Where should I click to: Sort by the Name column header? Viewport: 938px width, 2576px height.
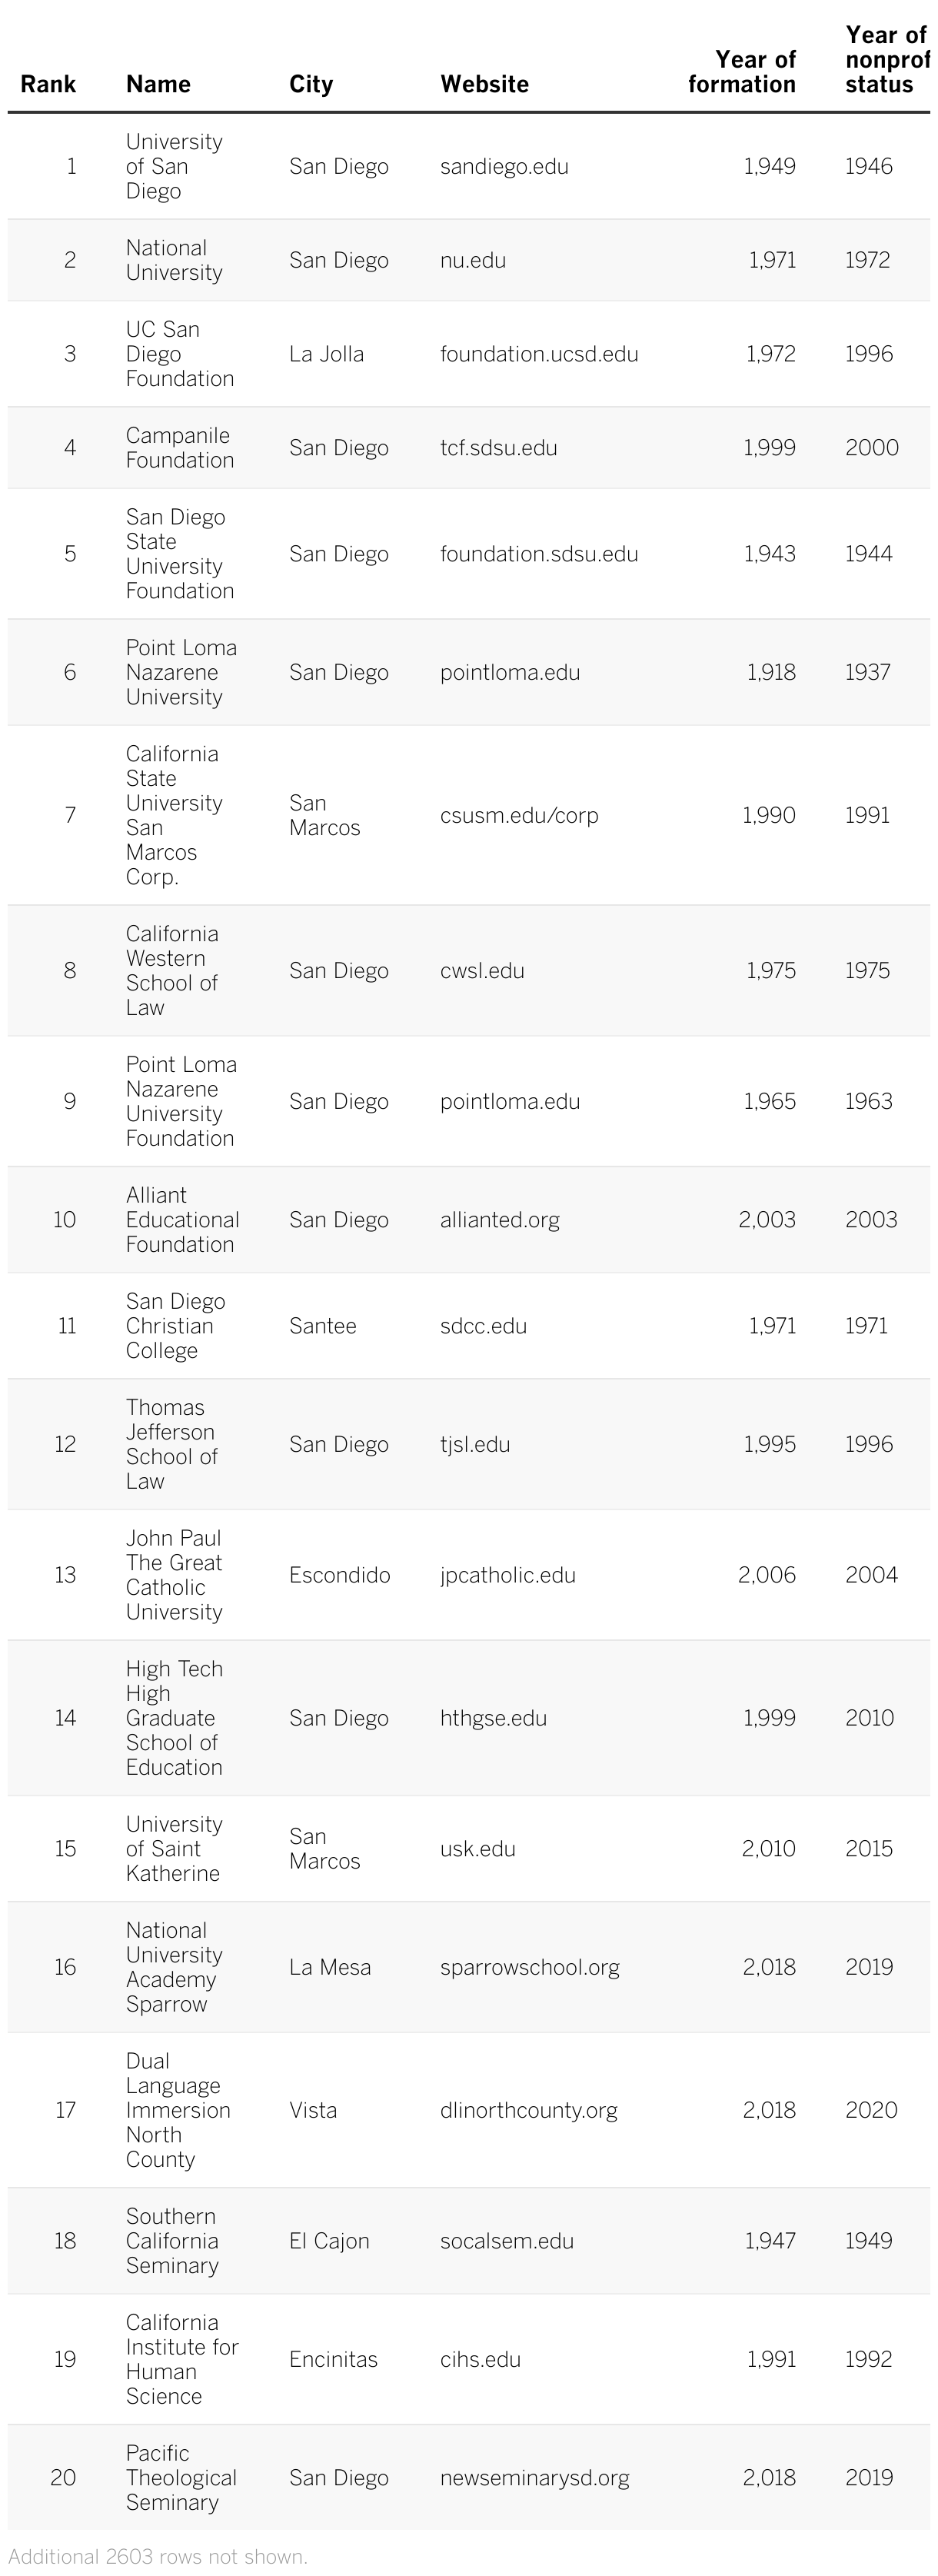(158, 84)
